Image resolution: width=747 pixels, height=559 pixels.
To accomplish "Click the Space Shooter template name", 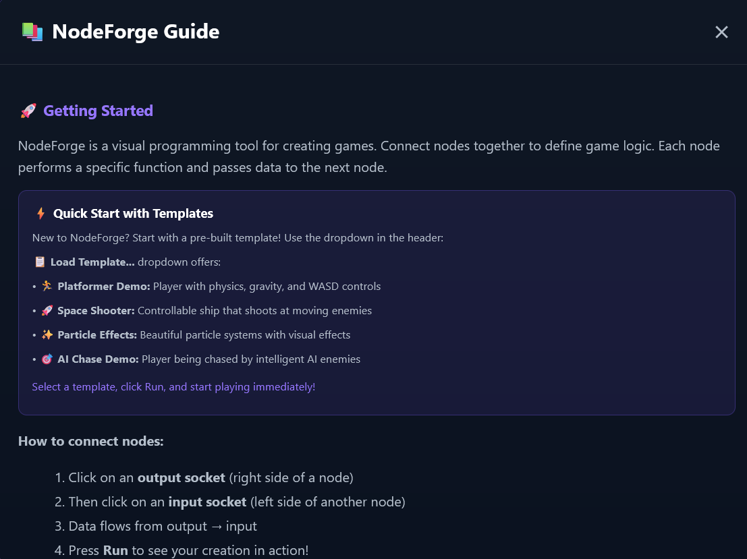I will click(96, 311).
